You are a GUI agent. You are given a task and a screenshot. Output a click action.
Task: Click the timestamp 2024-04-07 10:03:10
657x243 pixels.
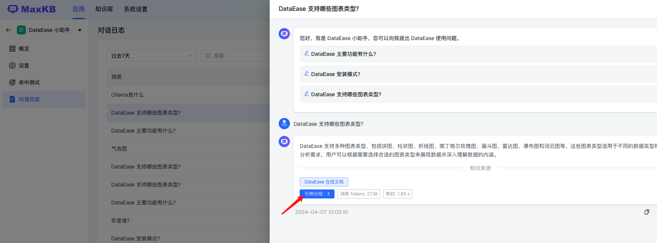coord(321,212)
